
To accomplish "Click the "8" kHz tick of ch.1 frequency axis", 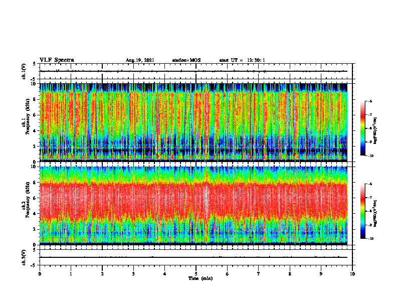I will click(35, 99).
